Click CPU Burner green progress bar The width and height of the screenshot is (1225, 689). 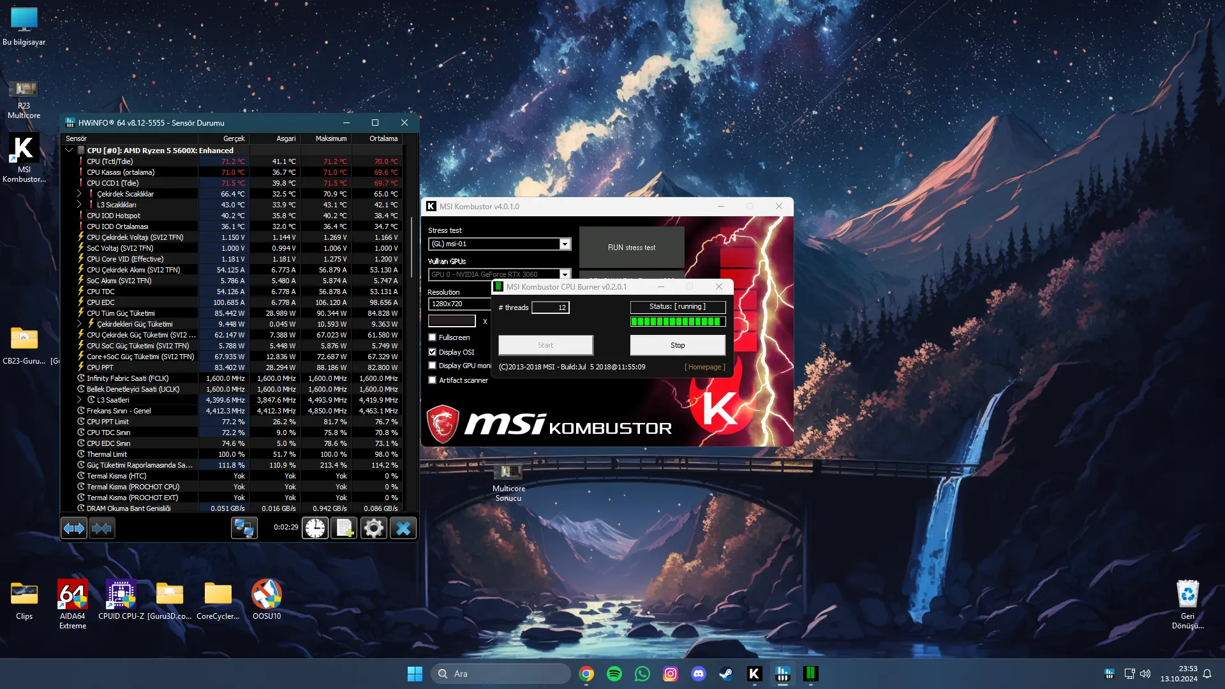(678, 322)
